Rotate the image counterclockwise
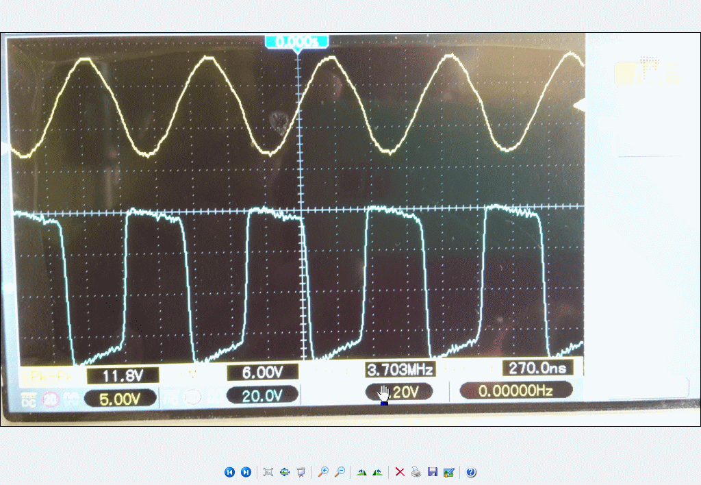701x485 pixels. (377, 472)
